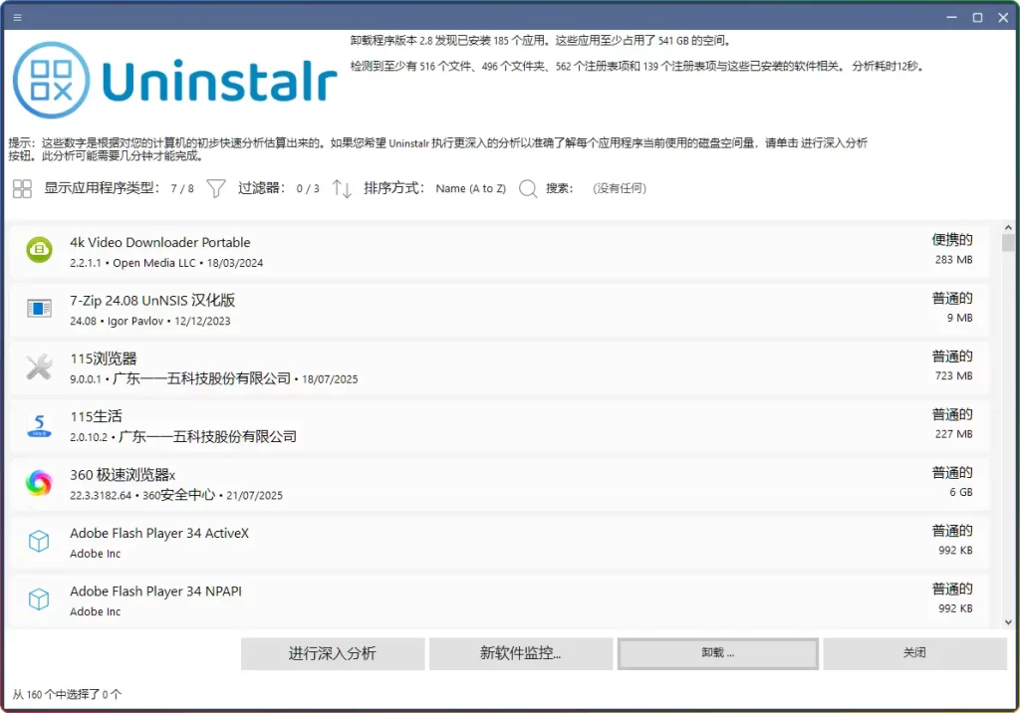The image size is (1020, 713).
Task: Select 7-Zip 24.08 UnNSIS 汉化版 entry
Action: 152,301
